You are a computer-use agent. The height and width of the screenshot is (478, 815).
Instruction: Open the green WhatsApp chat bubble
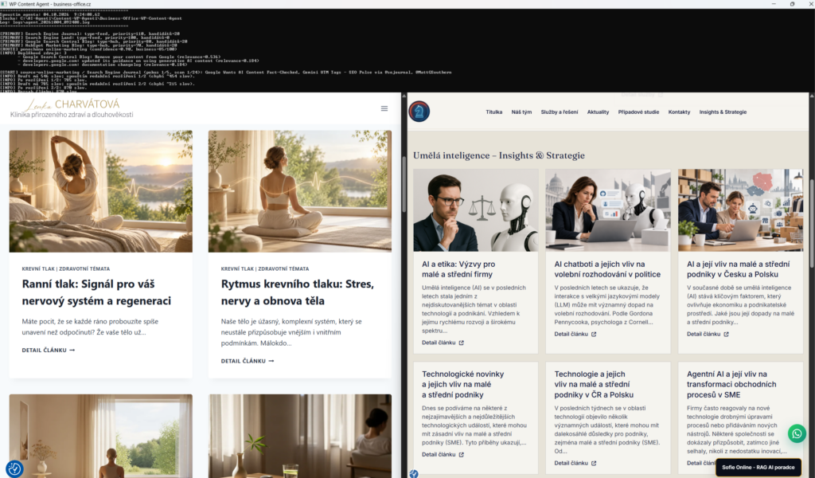point(797,433)
